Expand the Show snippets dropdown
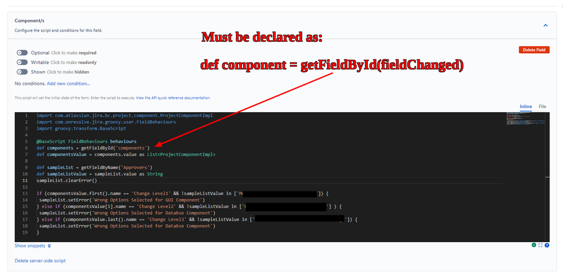The width and height of the screenshot is (563, 276). coord(33,246)
